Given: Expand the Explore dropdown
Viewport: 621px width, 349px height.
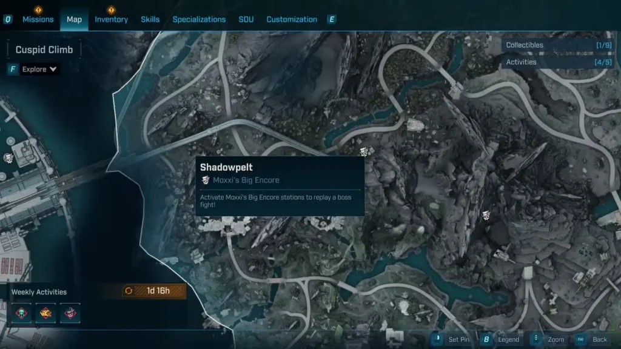Looking at the screenshot, I should click(34, 69).
